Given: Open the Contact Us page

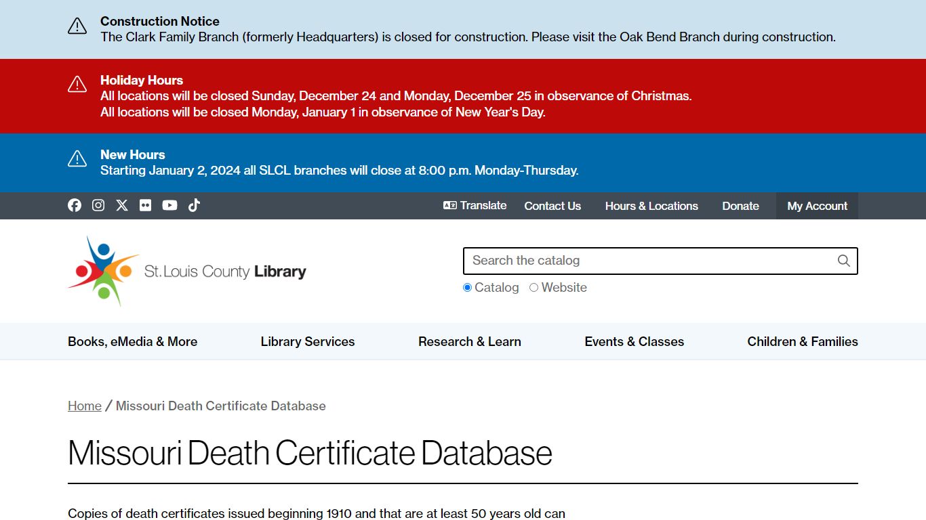Looking at the screenshot, I should click(x=552, y=206).
